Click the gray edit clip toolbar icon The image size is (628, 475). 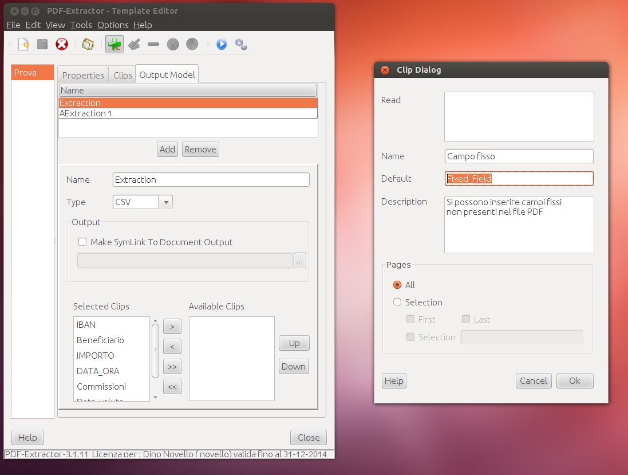point(134,44)
